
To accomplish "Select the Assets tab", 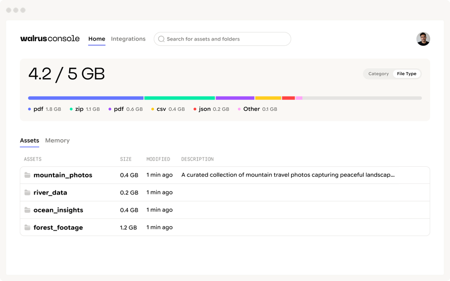I will coord(30,141).
